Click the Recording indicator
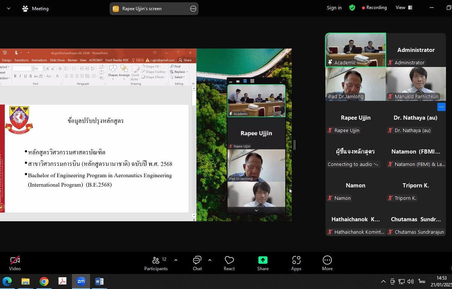Viewport: 452px width, 289px height. coord(374,8)
